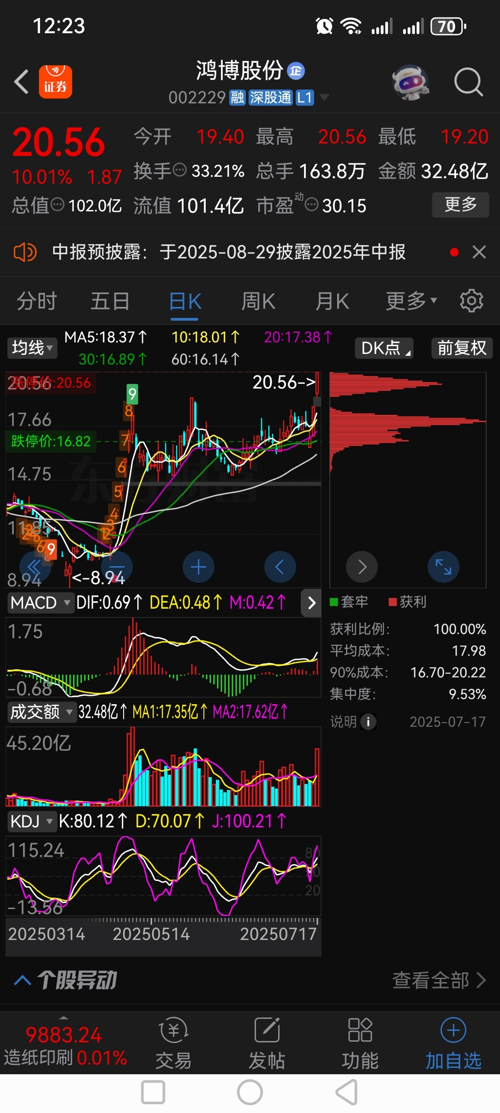Select the 日K tab

click(185, 302)
